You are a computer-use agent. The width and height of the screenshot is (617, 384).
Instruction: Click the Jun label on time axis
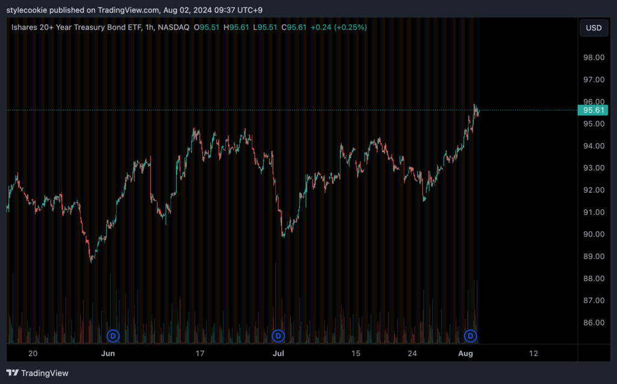[108, 353]
